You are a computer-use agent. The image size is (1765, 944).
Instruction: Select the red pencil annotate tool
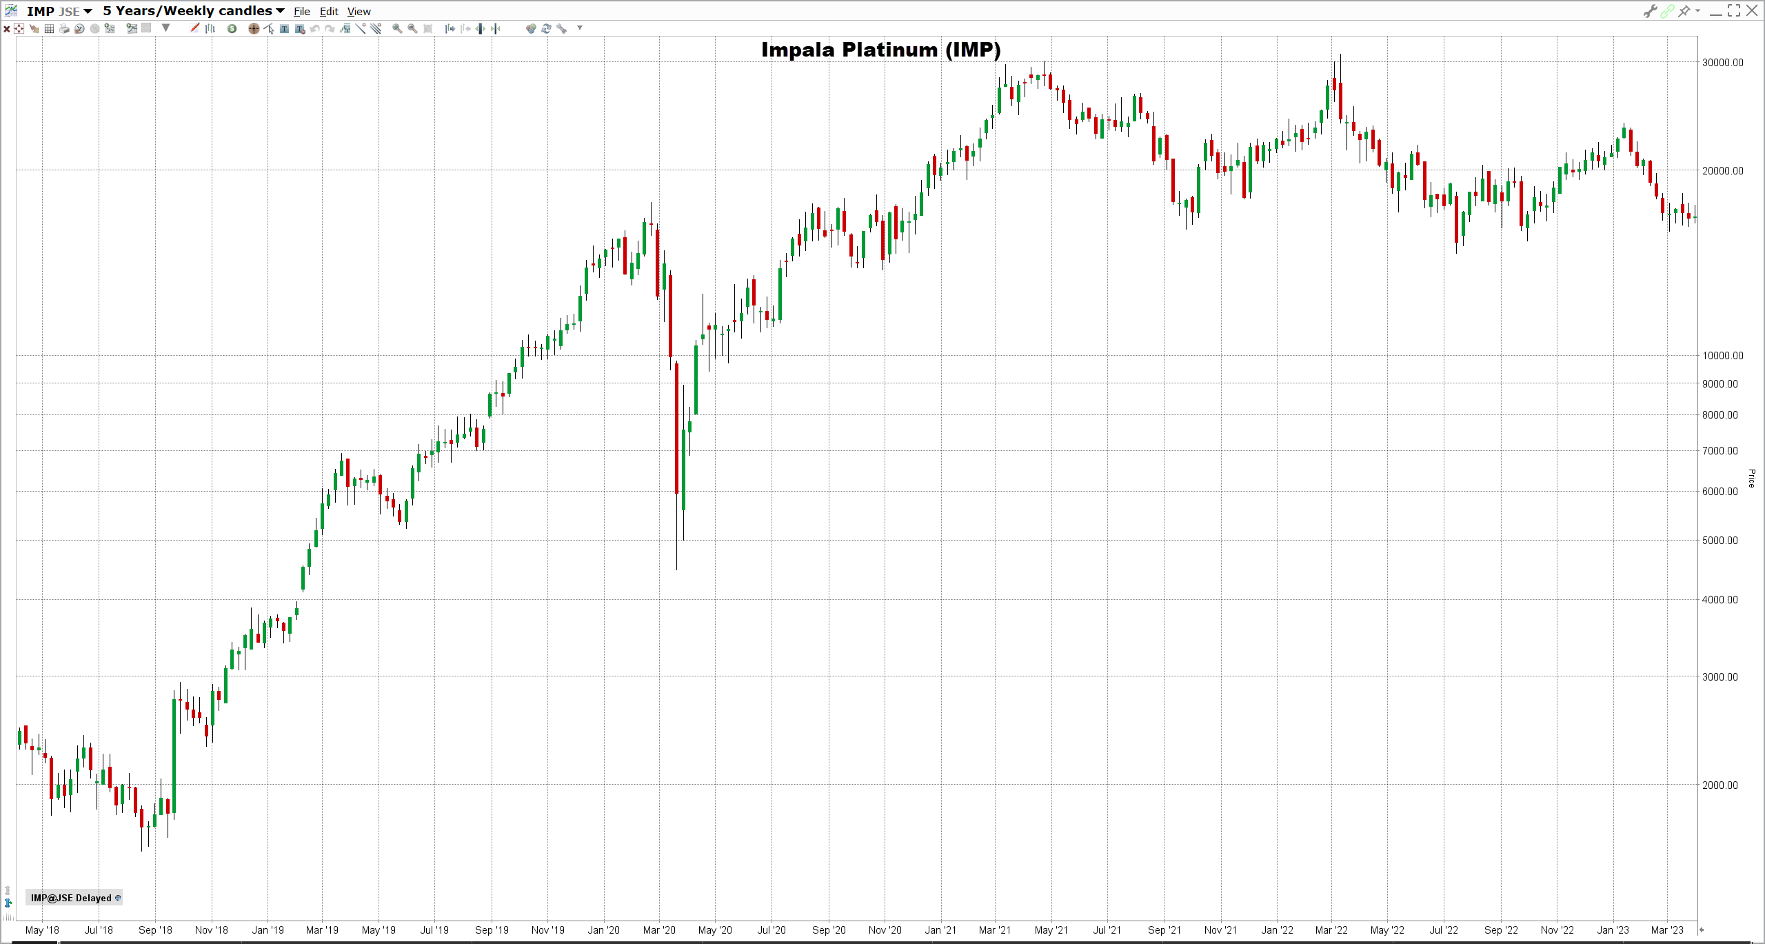[194, 28]
